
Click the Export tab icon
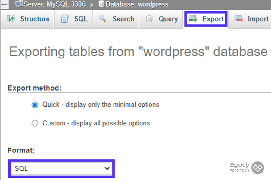coord(193,19)
